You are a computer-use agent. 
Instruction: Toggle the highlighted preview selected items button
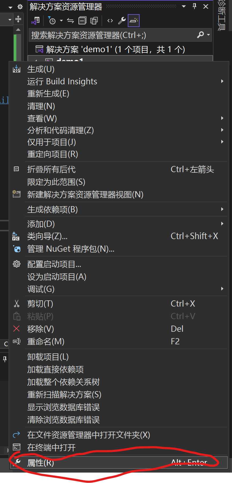click(134, 21)
